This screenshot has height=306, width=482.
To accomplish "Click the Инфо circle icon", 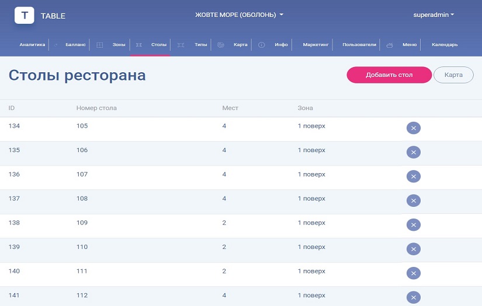I will [x=261, y=45].
